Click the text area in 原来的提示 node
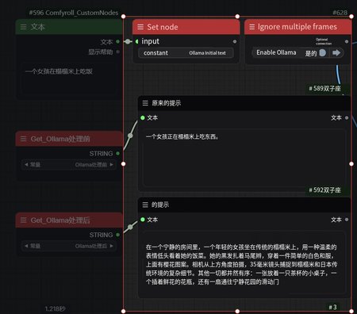The height and width of the screenshot is (314, 357). (x=244, y=158)
